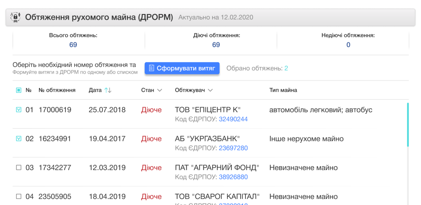This screenshot has height=205, width=421.
Task: Expand the Стан filter dropdown
Action: coord(159,90)
